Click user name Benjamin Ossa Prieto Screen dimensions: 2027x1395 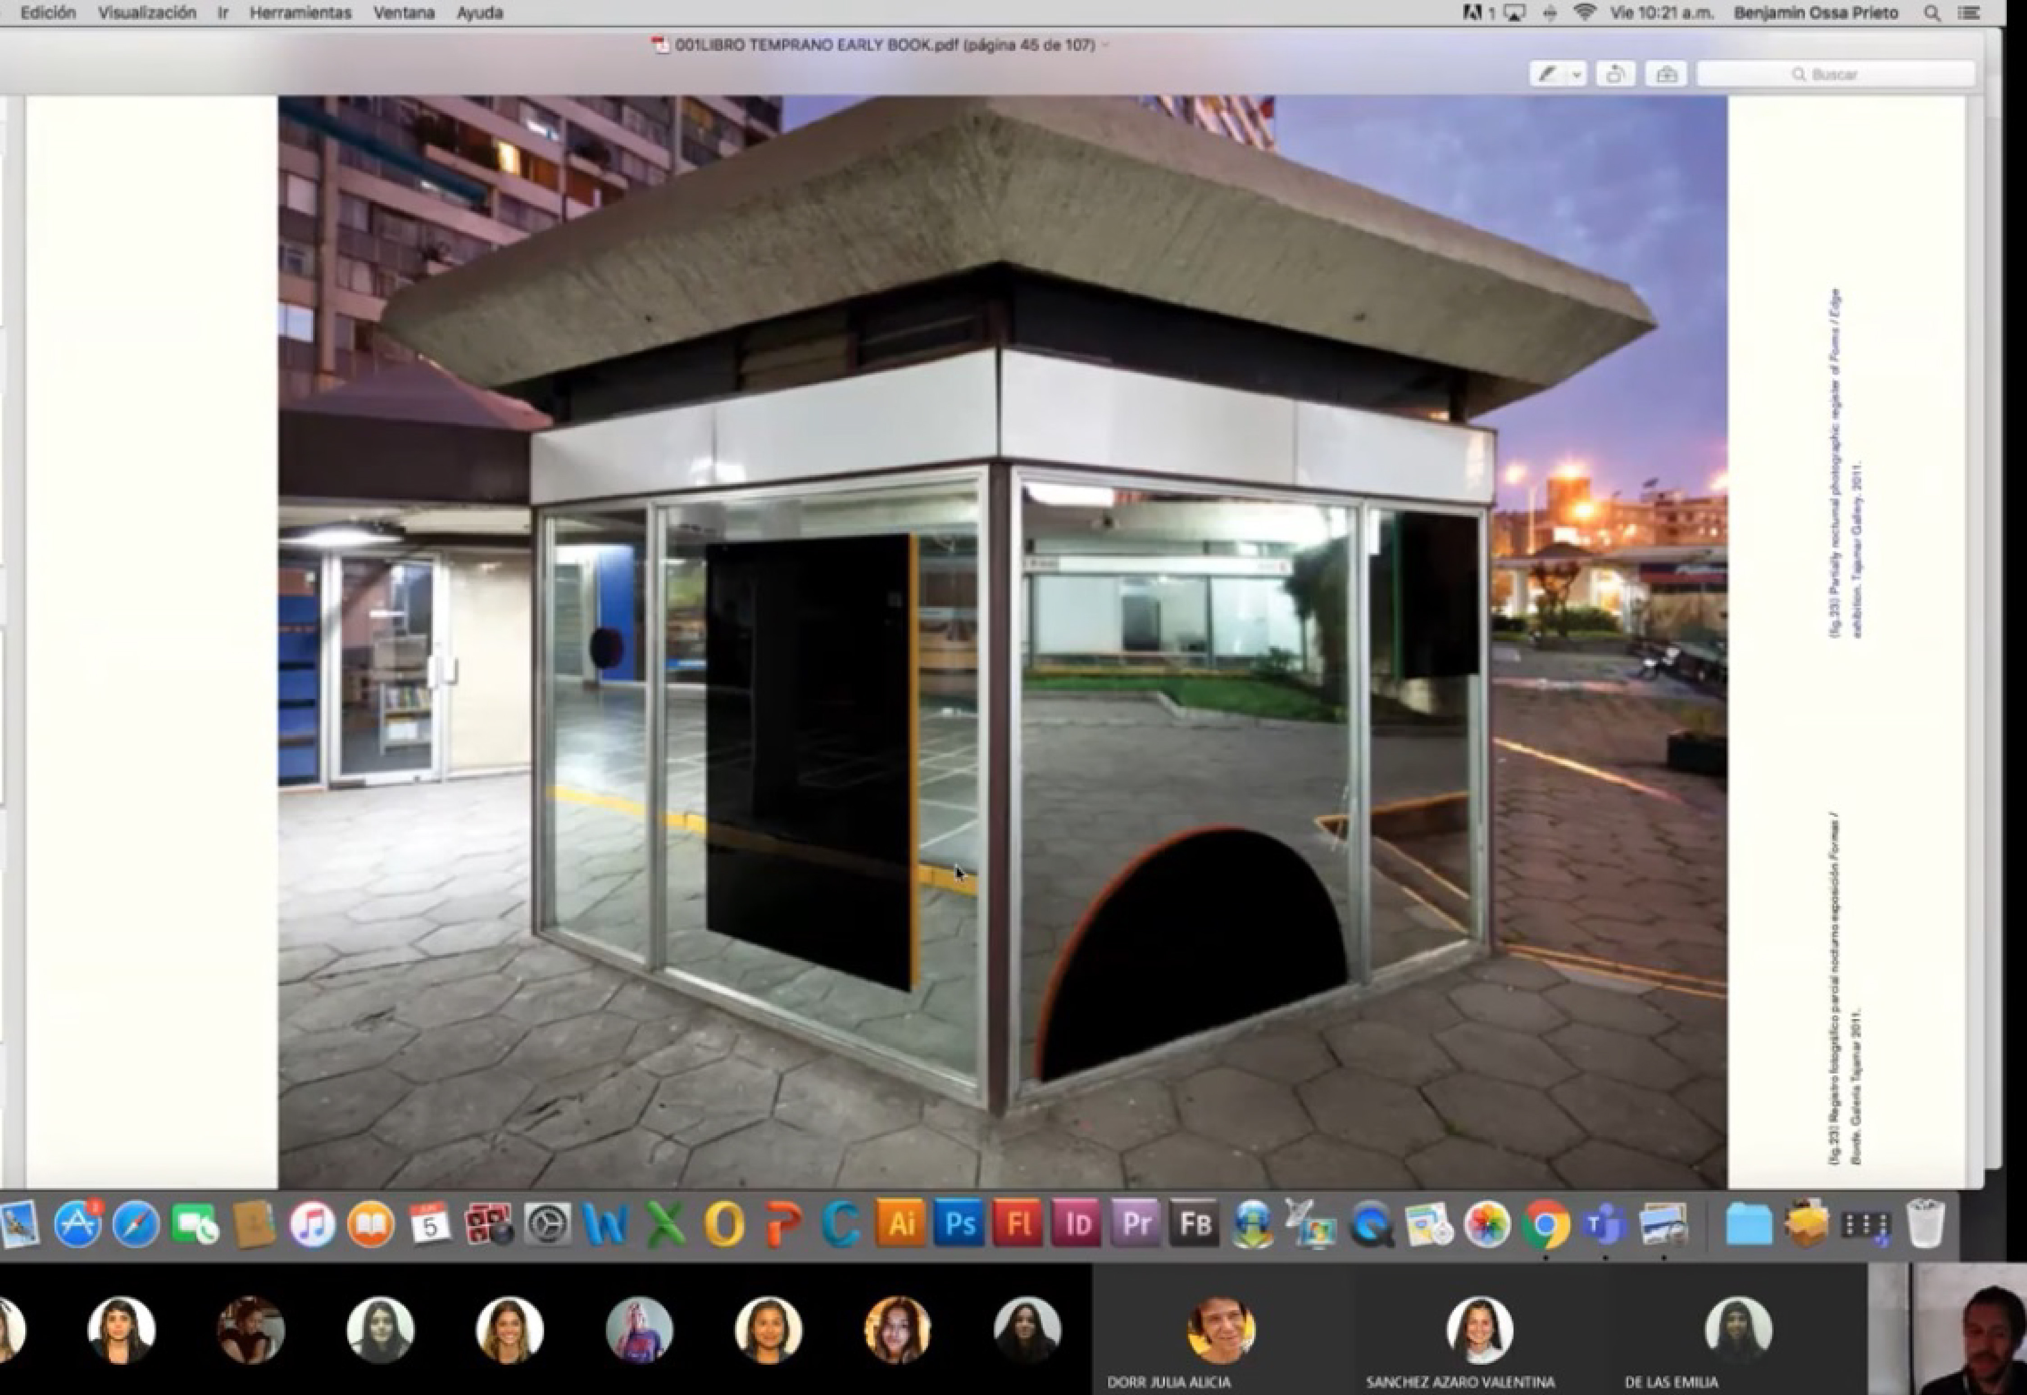[x=1815, y=13]
